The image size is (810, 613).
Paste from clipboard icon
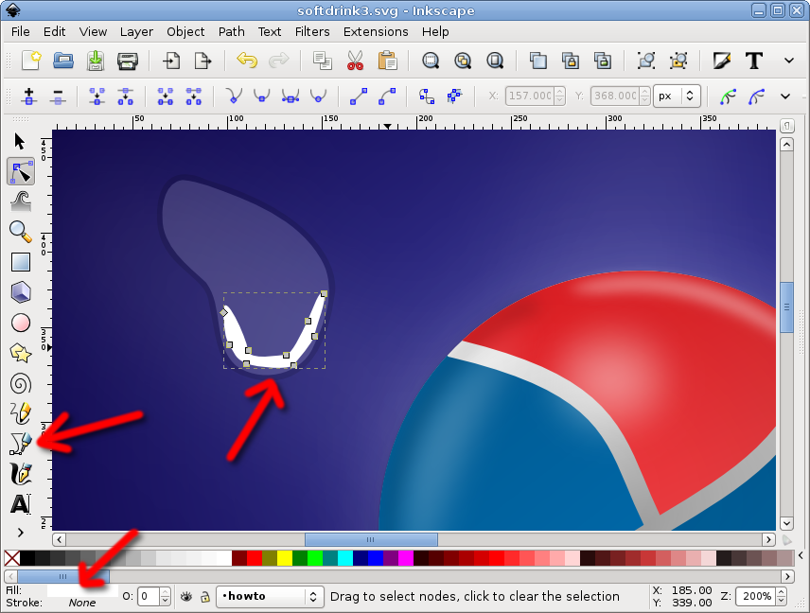pos(387,61)
